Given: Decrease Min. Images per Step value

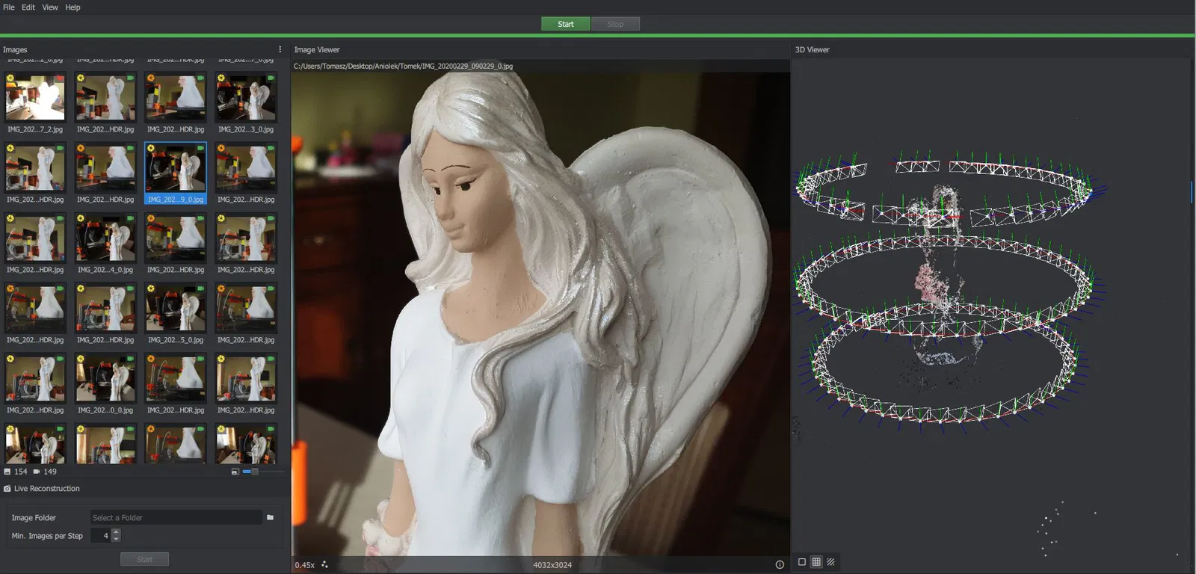Looking at the screenshot, I should pos(116,538).
